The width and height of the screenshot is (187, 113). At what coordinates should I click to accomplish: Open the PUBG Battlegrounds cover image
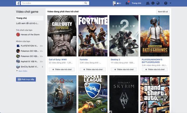(x=155, y=36)
